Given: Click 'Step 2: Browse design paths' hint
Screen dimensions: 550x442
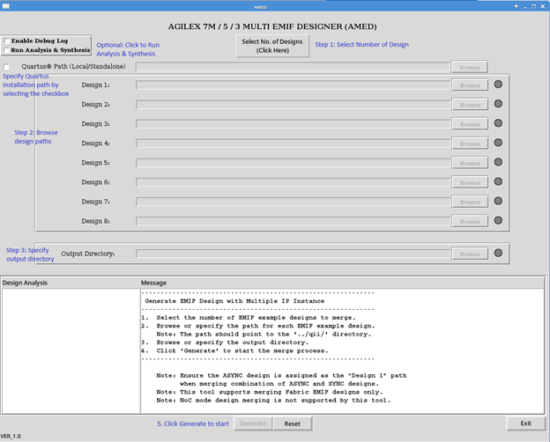Looking at the screenshot, I should point(36,136).
